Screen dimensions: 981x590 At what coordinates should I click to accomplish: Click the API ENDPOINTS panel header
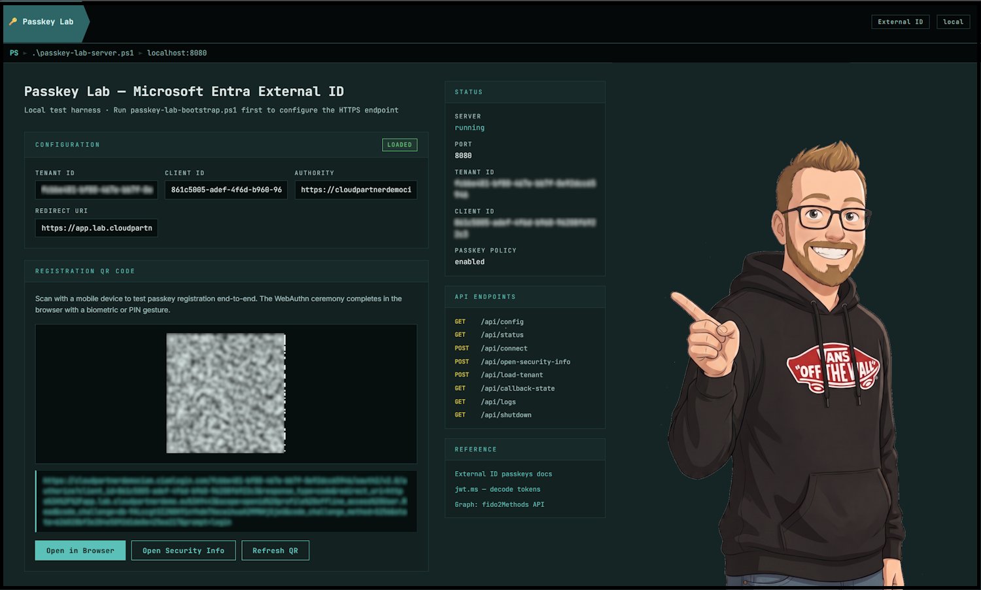click(485, 297)
